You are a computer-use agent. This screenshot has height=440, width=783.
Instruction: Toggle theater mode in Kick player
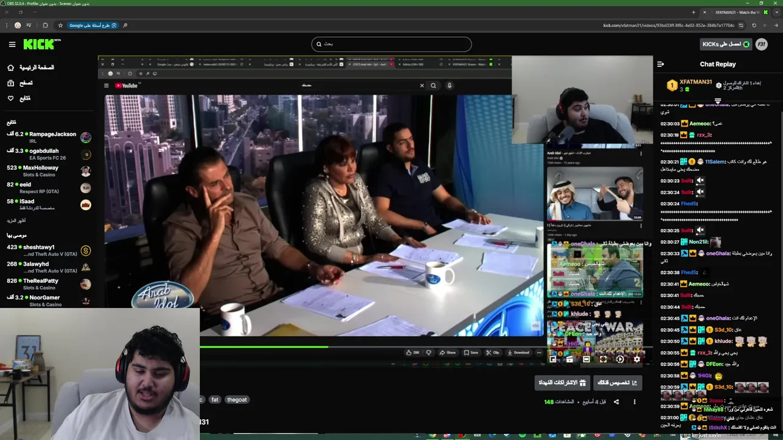click(586, 359)
